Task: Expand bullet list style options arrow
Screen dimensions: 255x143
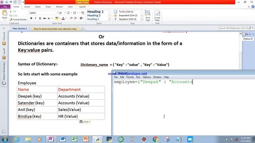Action: pyautogui.click(x=71, y=13)
